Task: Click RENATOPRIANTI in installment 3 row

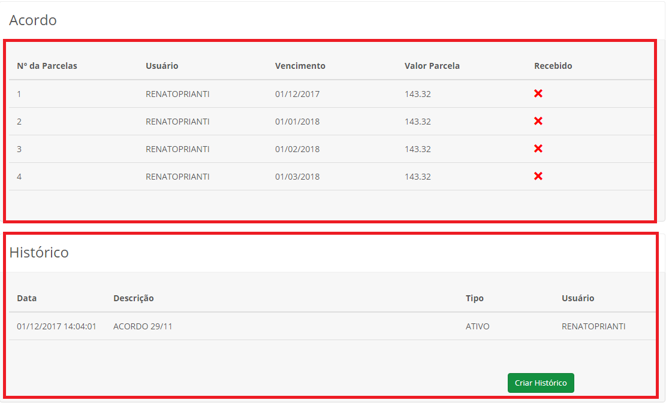Action: click(177, 149)
